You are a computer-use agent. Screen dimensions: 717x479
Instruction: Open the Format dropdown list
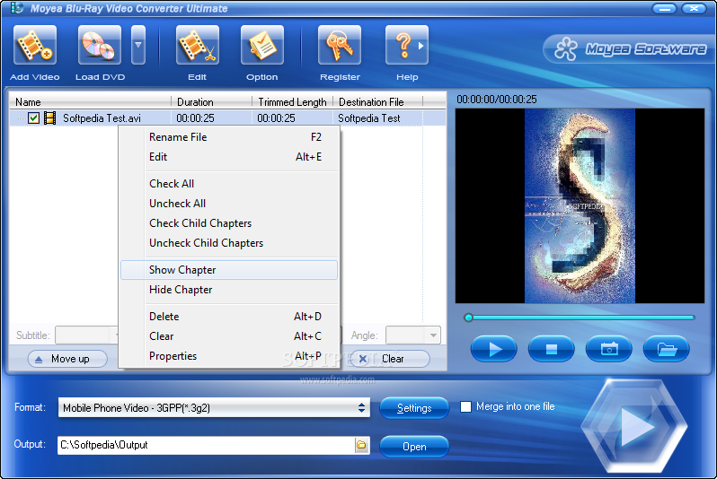(x=214, y=407)
